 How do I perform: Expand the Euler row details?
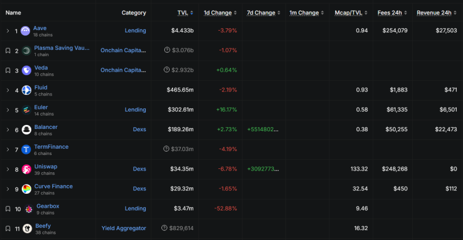tap(8, 110)
